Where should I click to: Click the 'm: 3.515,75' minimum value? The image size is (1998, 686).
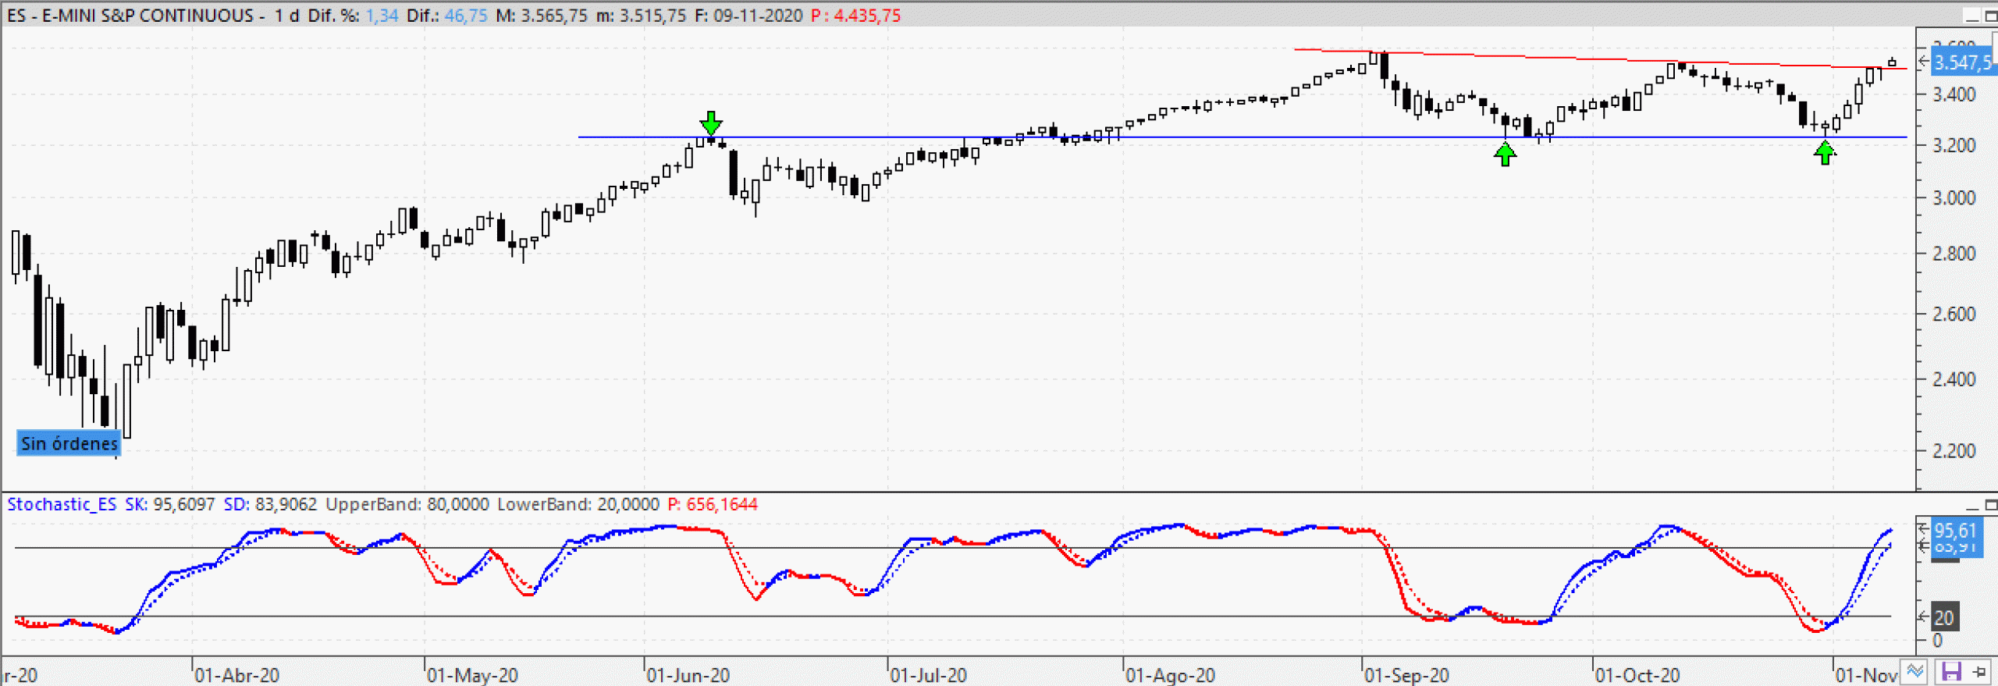pyautogui.click(x=641, y=16)
